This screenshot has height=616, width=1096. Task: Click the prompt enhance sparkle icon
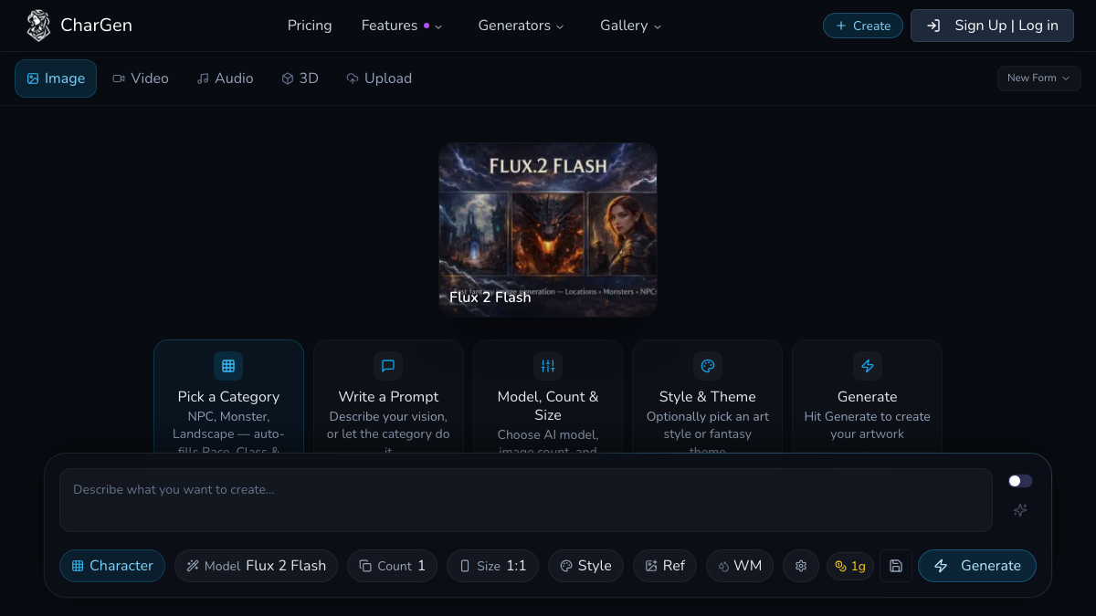coord(1019,510)
